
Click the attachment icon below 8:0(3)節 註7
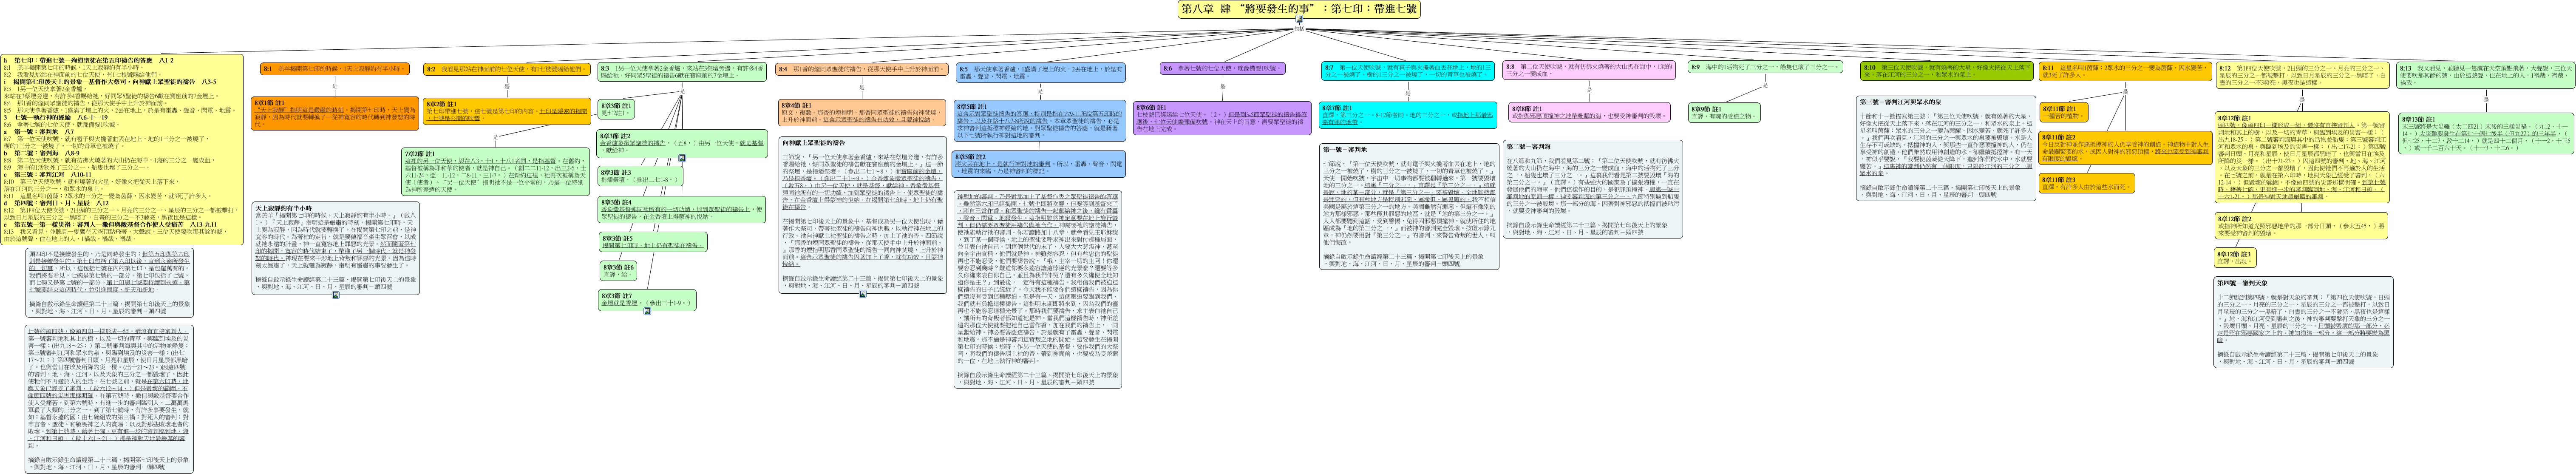647,312
